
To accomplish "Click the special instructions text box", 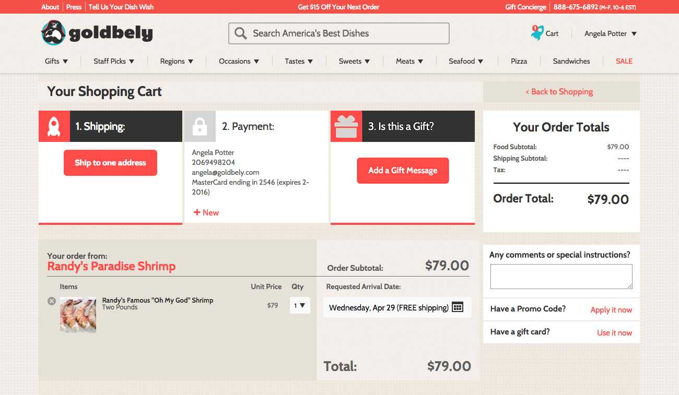I will coord(561,277).
